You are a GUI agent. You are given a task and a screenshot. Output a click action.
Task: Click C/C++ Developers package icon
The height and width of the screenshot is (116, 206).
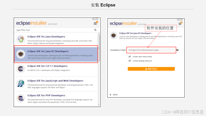21,69
